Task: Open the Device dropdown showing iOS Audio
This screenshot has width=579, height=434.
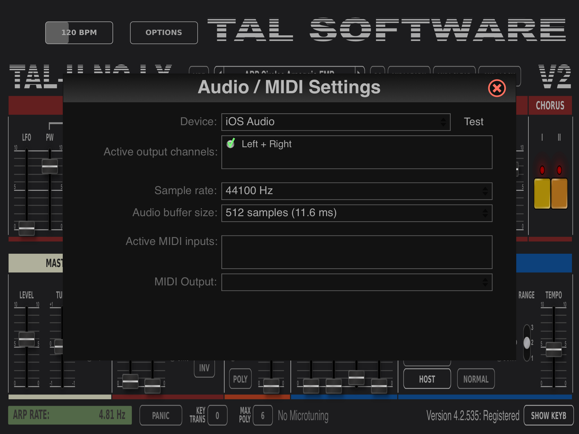Action: 336,122
